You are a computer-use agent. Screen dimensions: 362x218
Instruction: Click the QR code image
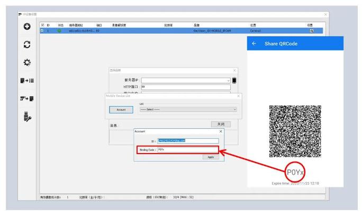pyautogui.click(x=295, y=131)
